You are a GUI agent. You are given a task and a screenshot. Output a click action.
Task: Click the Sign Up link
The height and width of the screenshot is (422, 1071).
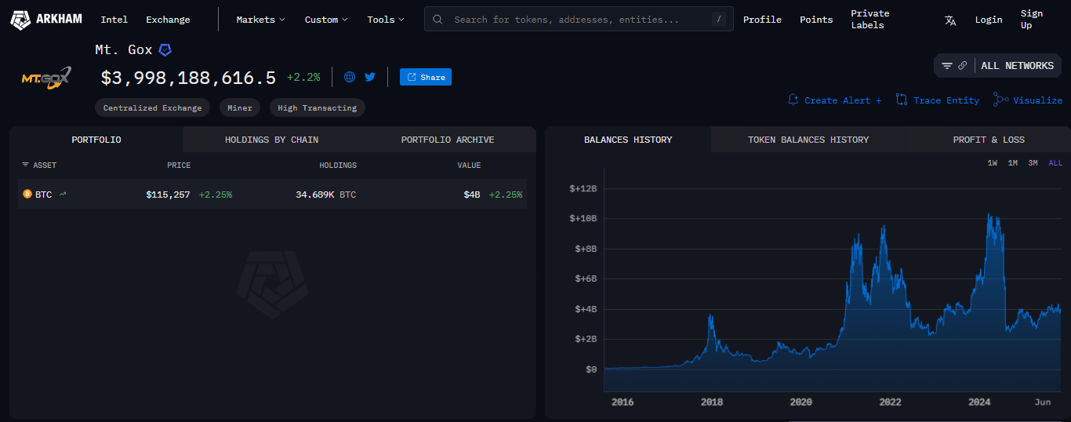coord(1032,20)
